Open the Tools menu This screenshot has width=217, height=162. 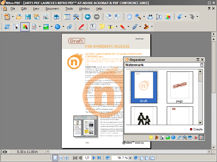[x=69, y=8]
